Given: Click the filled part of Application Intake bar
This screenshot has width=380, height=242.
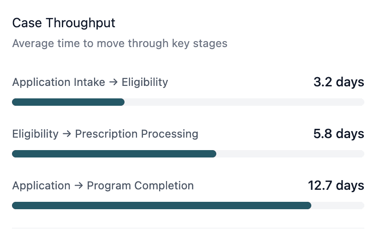Looking at the screenshot, I should coord(68,102).
